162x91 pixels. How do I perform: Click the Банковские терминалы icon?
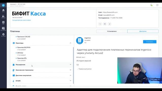tap(13, 70)
